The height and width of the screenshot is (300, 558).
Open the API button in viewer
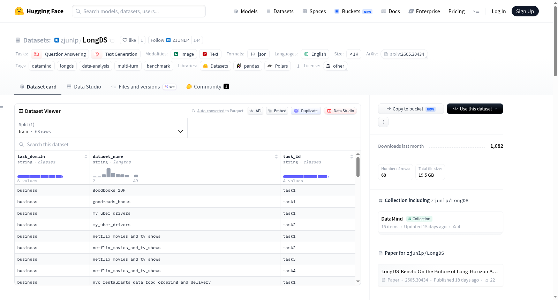255,111
